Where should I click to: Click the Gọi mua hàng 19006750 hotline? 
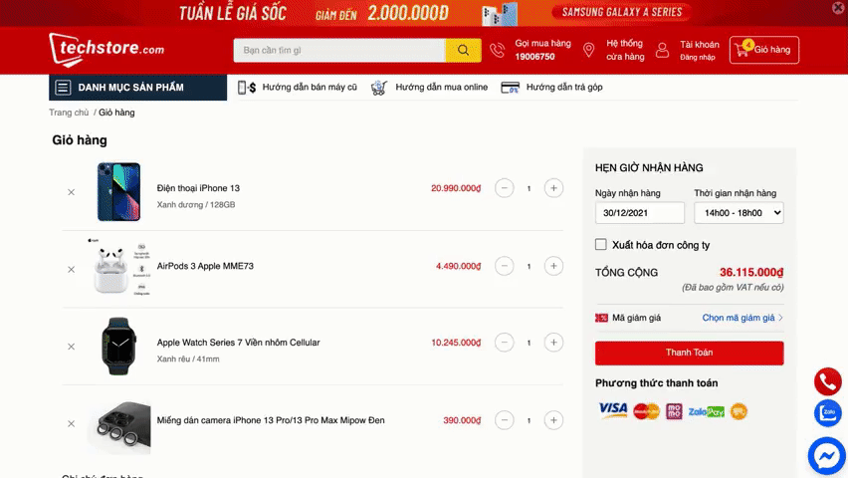542,50
